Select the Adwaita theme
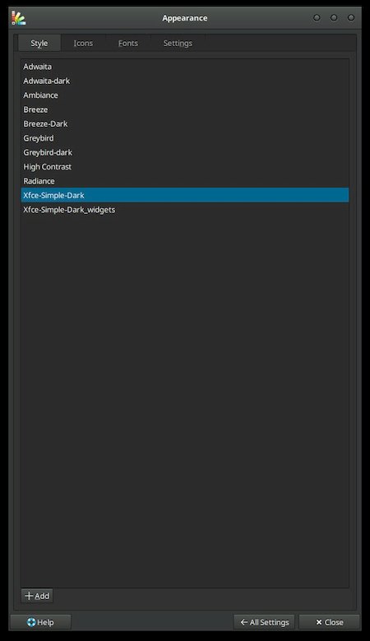 point(185,66)
